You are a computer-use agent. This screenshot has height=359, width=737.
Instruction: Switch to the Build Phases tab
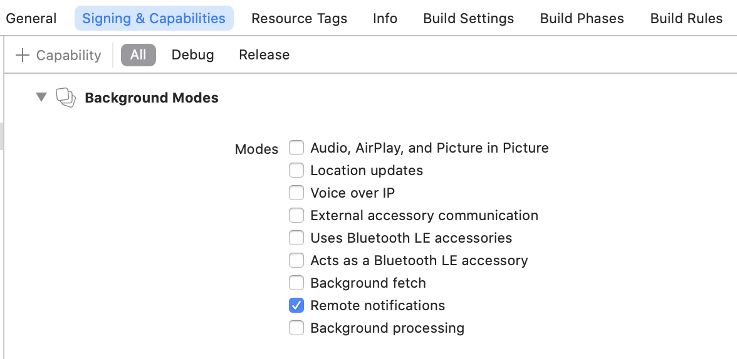582,19
